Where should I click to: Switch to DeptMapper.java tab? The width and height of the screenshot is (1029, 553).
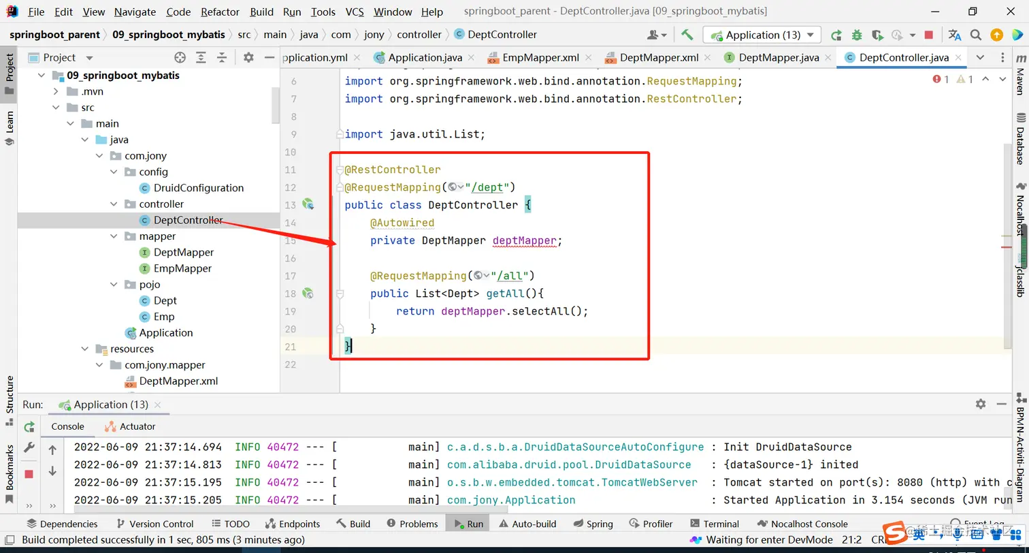click(779, 58)
